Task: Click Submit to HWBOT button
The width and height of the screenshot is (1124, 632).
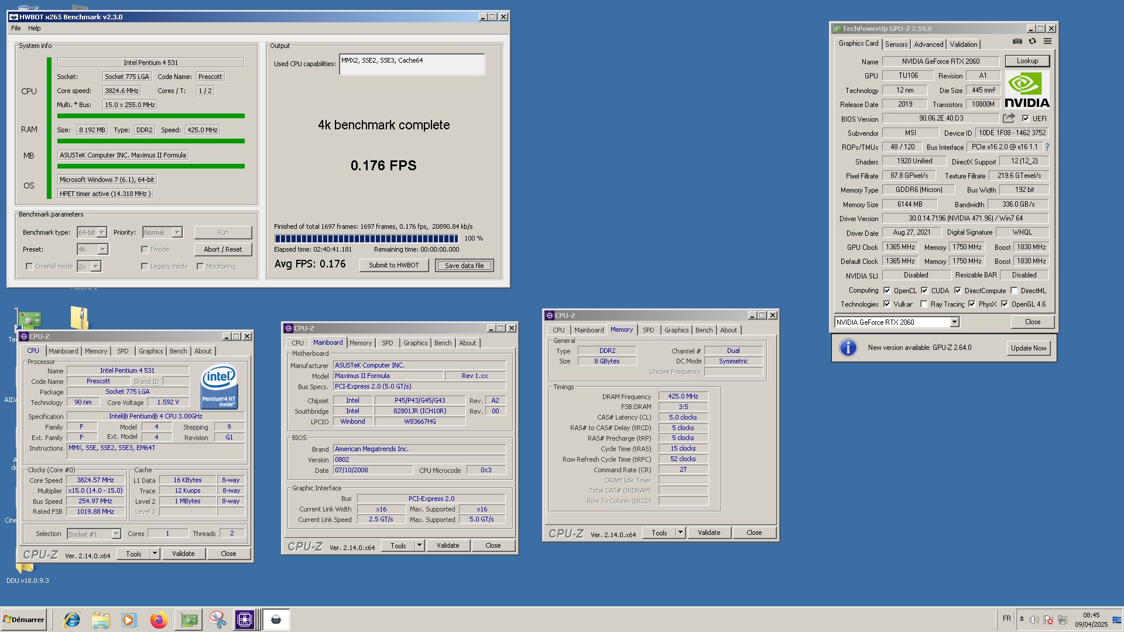Action: 394,265
